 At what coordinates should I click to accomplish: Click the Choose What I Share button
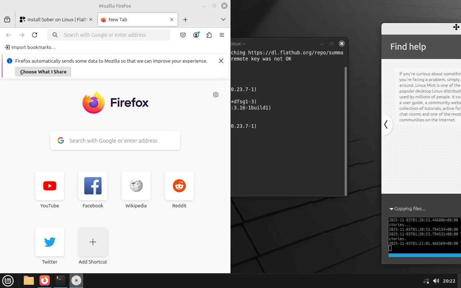pos(43,72)
